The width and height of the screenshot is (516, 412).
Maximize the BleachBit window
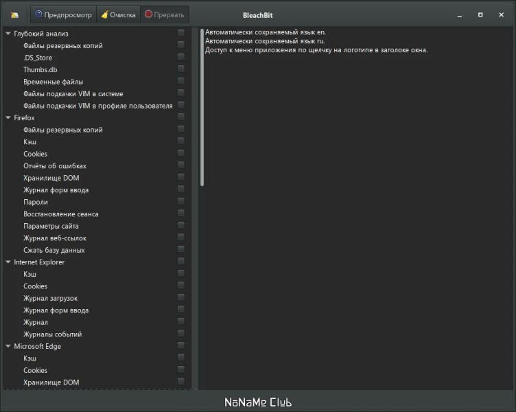(480, 15)
